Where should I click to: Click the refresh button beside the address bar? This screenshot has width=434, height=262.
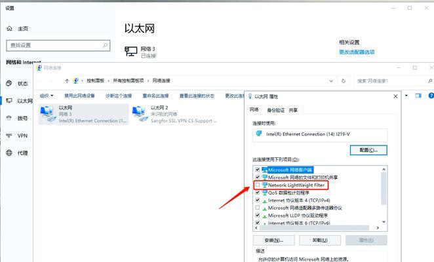(x=344, y=81)
